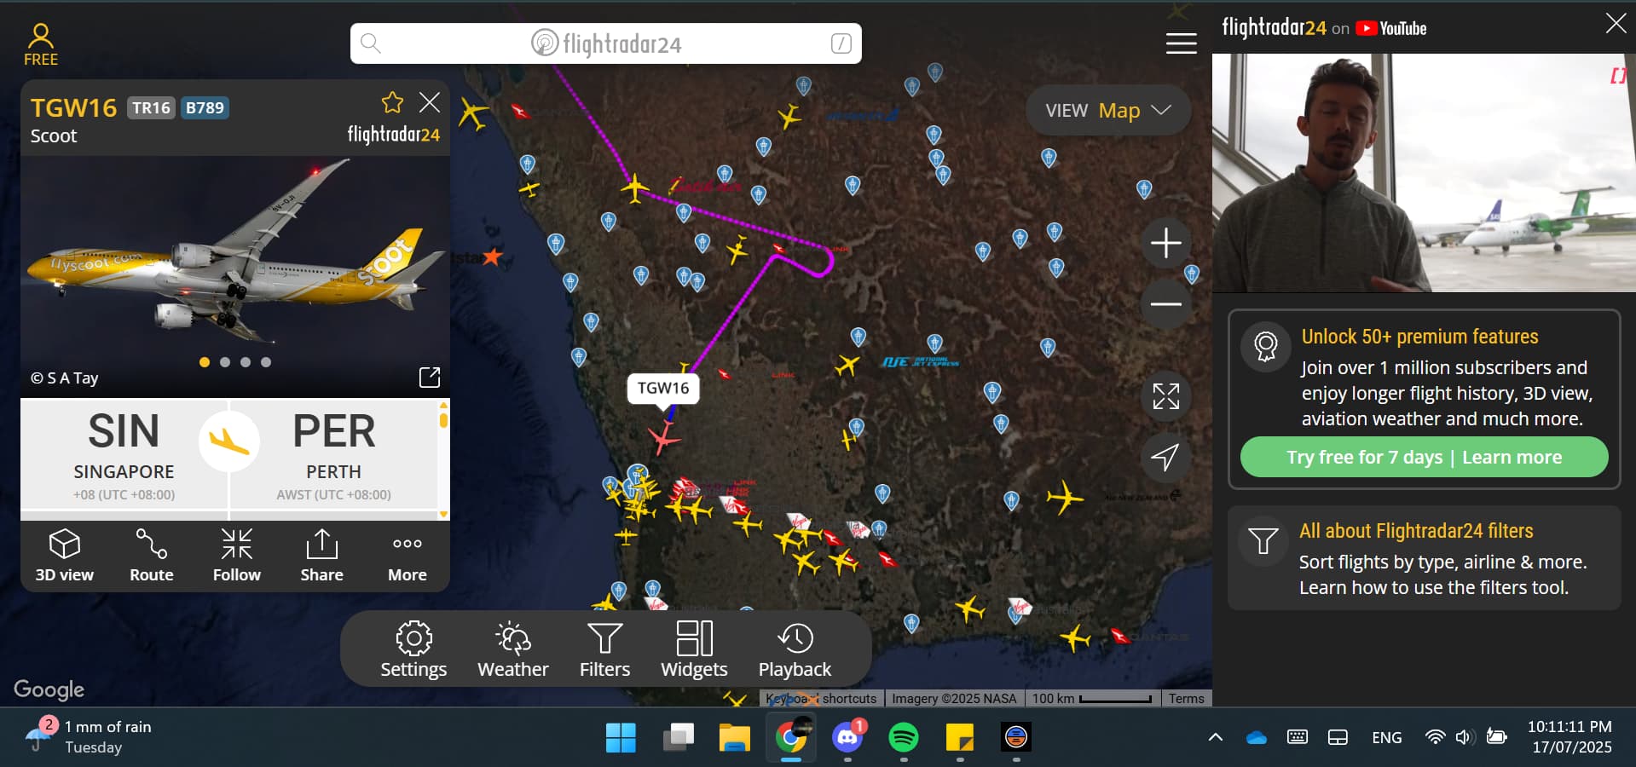Click the search magnifier icon
The width and height of the screenshot is (1636, 767).
click(371, 43)
